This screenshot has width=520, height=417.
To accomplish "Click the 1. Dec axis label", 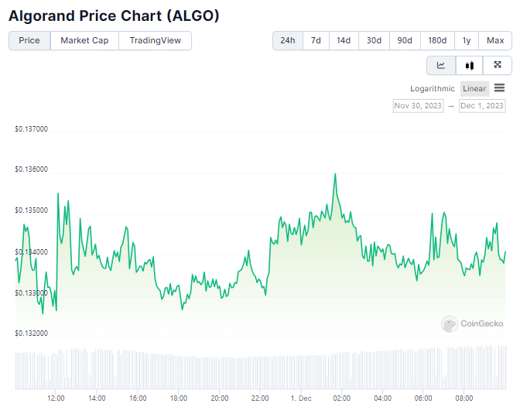I will (x=301, y=398).
